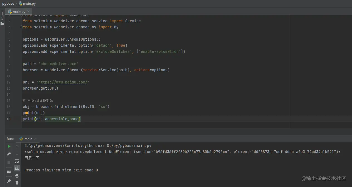This screenshot has width=352, height=187.
Task: Toggle soft-wrap in Run console
Action: pos(17,161)
